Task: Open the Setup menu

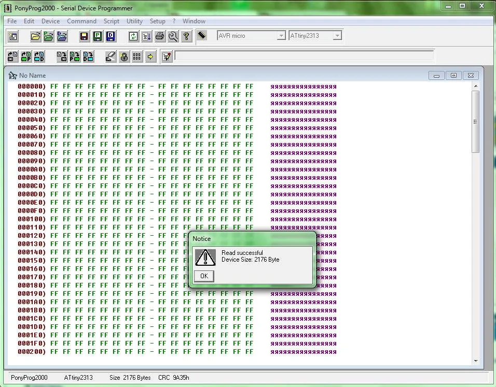Action: tap(158, 21)
